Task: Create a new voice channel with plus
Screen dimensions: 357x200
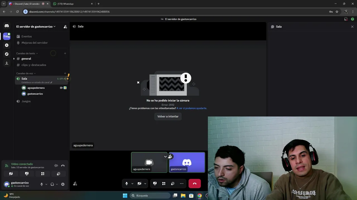Action: [x=65, y=73]
